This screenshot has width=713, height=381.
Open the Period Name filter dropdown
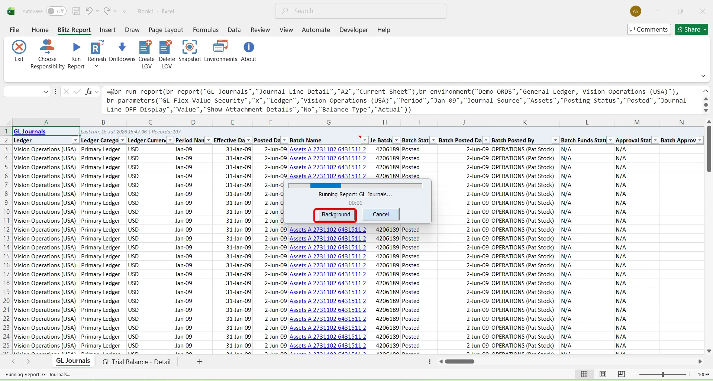click(x=208, y=140)
